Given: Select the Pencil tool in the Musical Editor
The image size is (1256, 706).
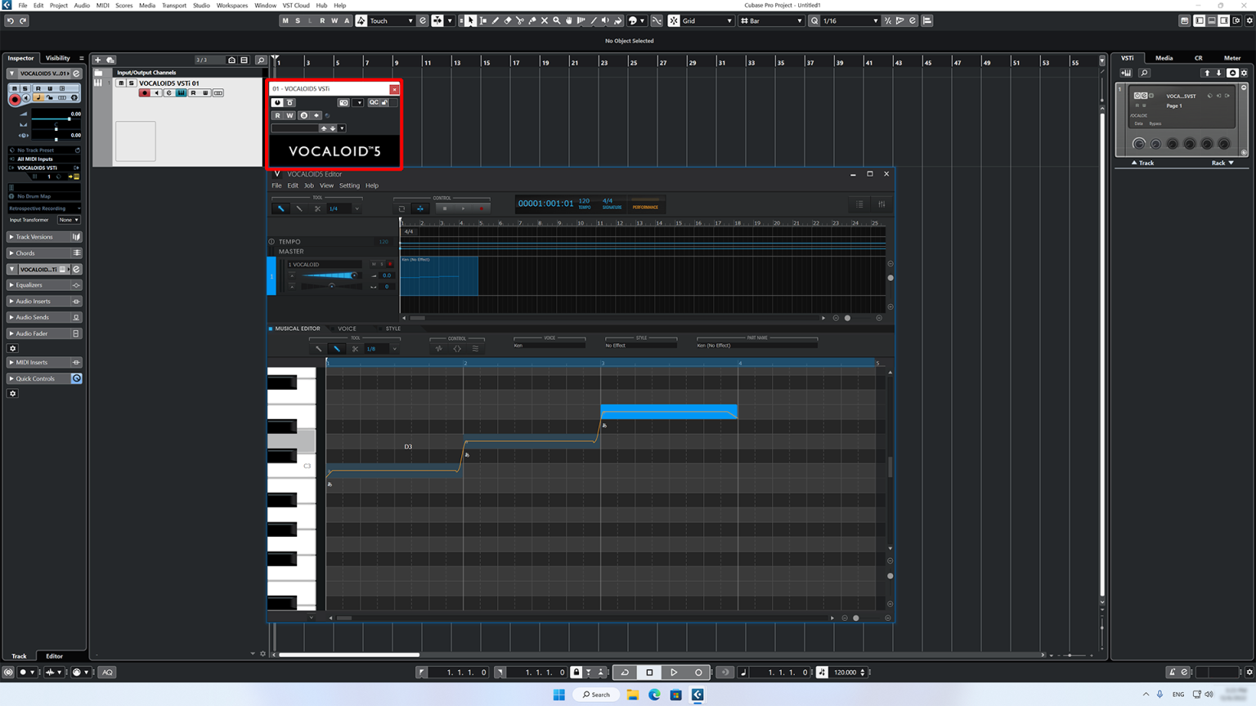Looking at the screenshot, I should (x=335, y=349).
